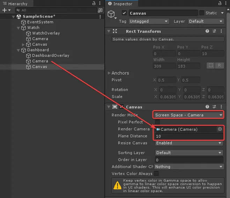Image resolution: width=230 pixels, height=198 pixels.
Task: Toggle raw edit mode R button
Action: 220,66
